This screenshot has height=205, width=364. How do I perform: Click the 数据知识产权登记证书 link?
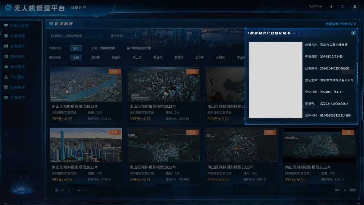(x=341, y=24)
